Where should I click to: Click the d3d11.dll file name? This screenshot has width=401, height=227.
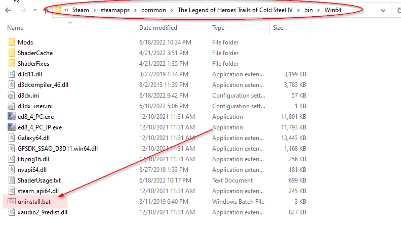coord(30,74)
